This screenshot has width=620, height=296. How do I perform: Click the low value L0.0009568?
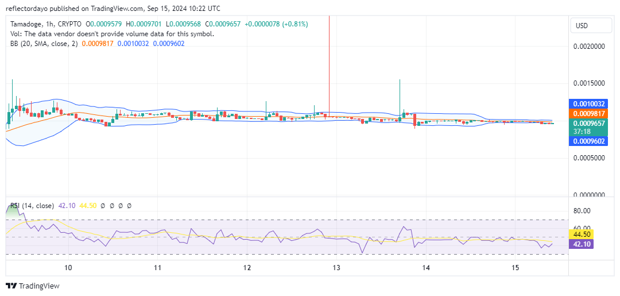pos(183,24)
